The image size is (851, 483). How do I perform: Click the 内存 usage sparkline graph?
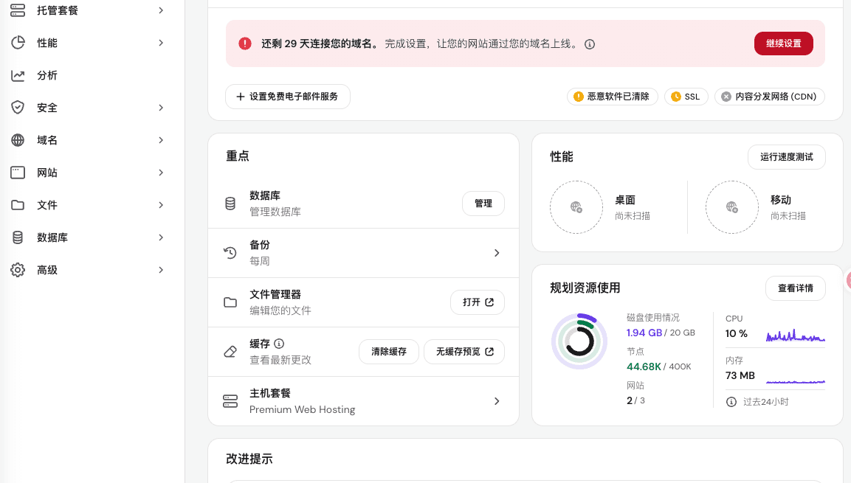795,382
